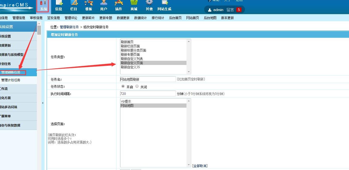Go to 后台首页 in the shortcut bar
Image resolution: width=349 pixels, height=170 pixels.
click(x=175, y=18)
